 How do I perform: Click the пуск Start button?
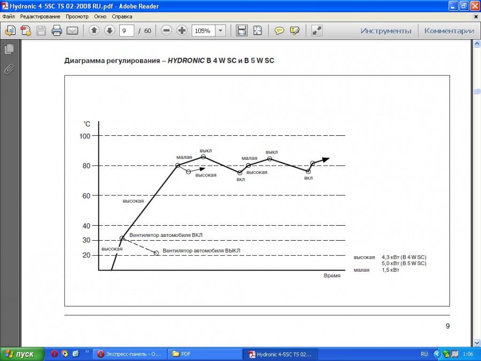point(19,354)
